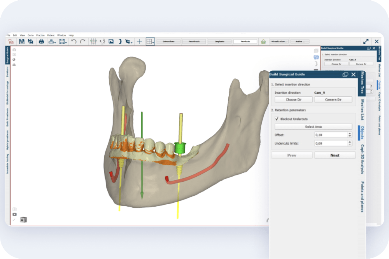Redo the last action
Viewport: 389px width, 259px height.
[x=82, y=41]
